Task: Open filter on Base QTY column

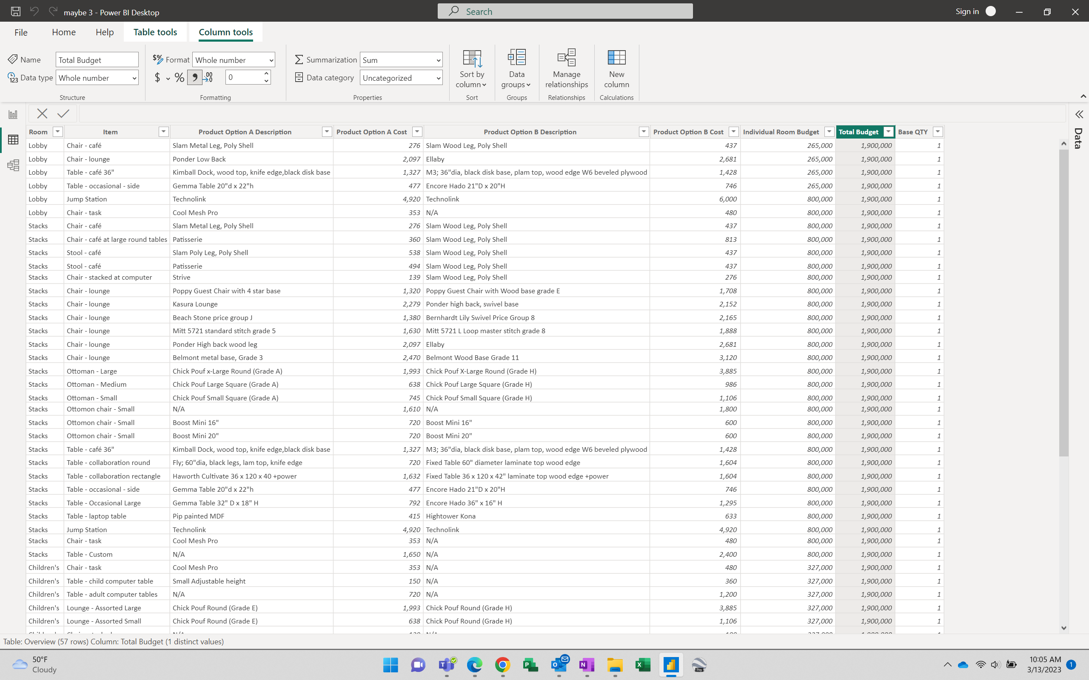Action: (938, 132)
